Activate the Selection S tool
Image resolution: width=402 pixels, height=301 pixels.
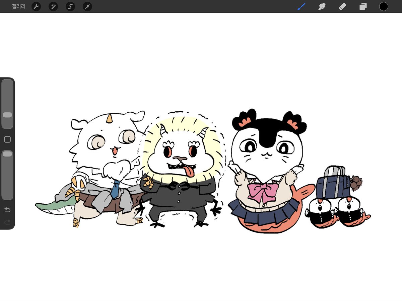pos(70,6)
